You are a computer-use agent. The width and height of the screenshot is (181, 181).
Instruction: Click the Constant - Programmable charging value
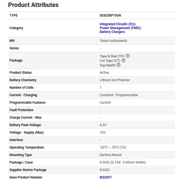pos(119,95)
